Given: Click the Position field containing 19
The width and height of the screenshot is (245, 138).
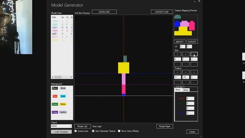Looking at the screenshot, I should 186,77.
